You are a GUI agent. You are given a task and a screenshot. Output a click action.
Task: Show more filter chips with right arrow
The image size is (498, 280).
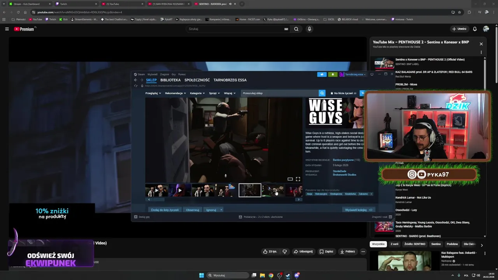tap(482, 245)
